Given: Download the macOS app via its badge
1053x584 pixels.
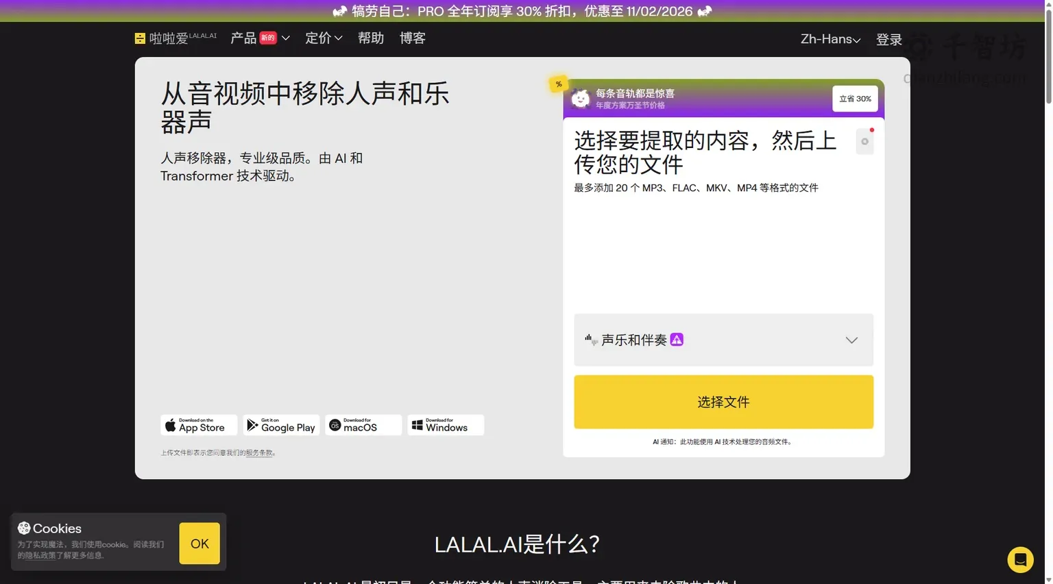Looking at the screenshot, I should pyautogui.click(x=363, y=425).
